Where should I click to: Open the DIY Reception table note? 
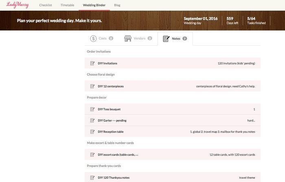tap(111, 132)
